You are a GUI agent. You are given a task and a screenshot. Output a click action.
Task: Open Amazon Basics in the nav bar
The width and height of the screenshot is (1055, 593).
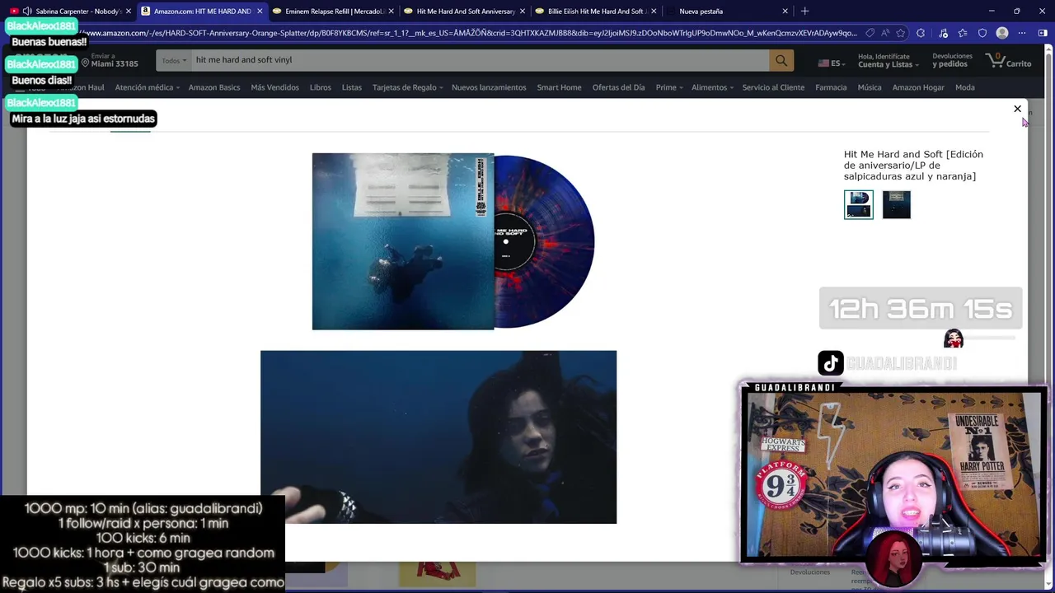click(x=214, y=87)
